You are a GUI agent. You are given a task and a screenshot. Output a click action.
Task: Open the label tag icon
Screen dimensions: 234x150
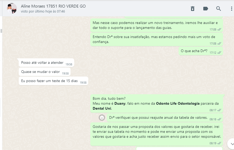(x=206, y=9)
